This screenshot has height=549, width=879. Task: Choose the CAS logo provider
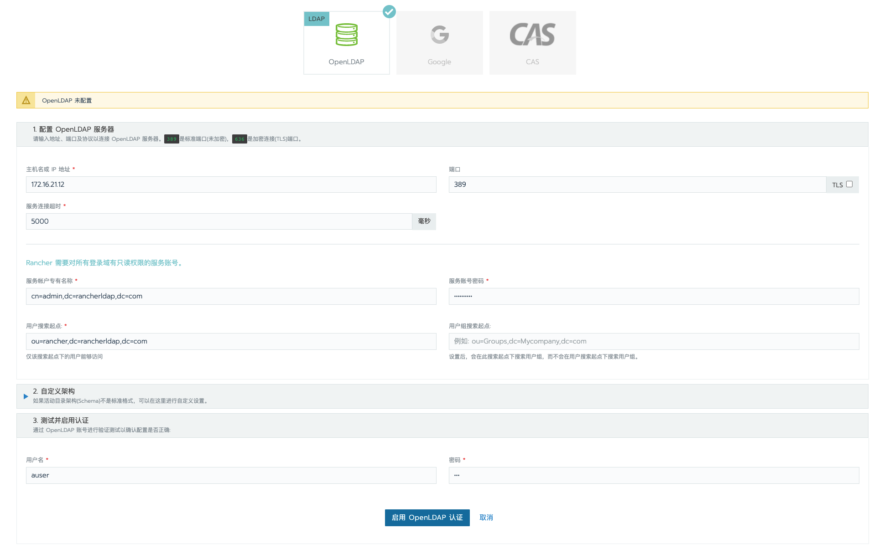pyautogui.click(x=532, y=35)
